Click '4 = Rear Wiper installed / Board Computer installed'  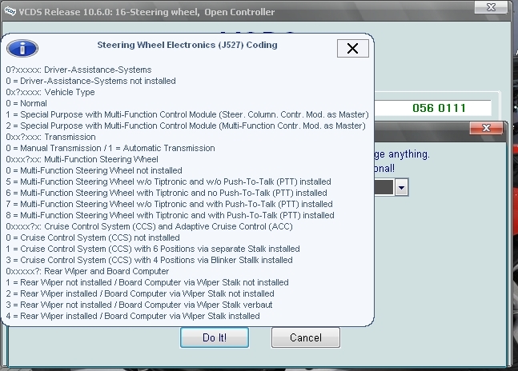coord(133,317)
